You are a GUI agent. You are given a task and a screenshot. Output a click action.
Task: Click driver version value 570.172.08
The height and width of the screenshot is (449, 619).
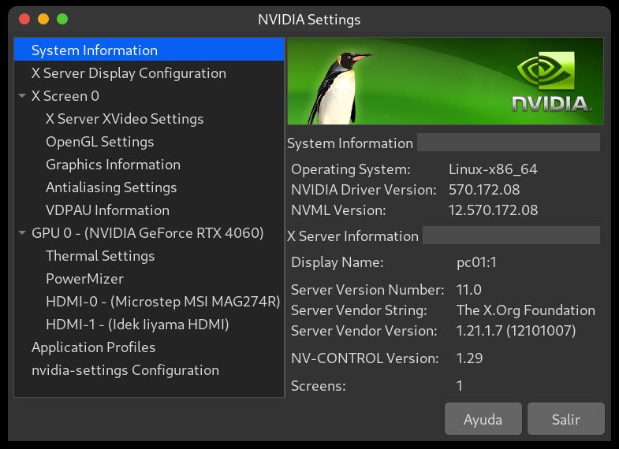coord(484,190)
